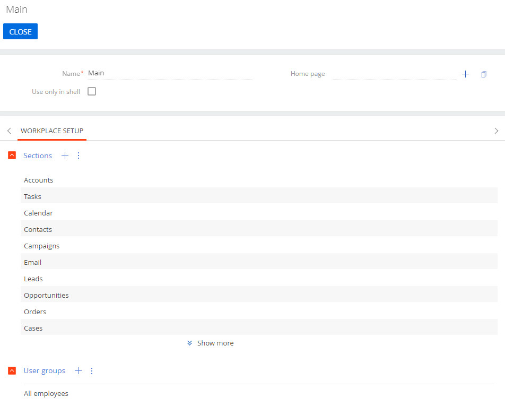Collapse the Sections detail
Image resolution: width=505 pixels, height=406 pixels.
12,156
